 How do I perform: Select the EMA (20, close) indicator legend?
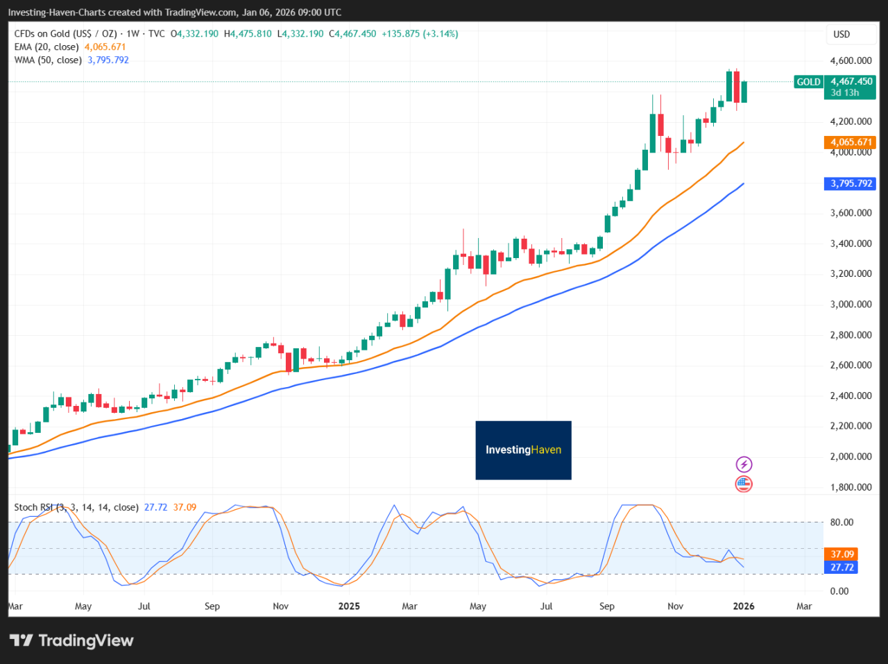(46, 47)
